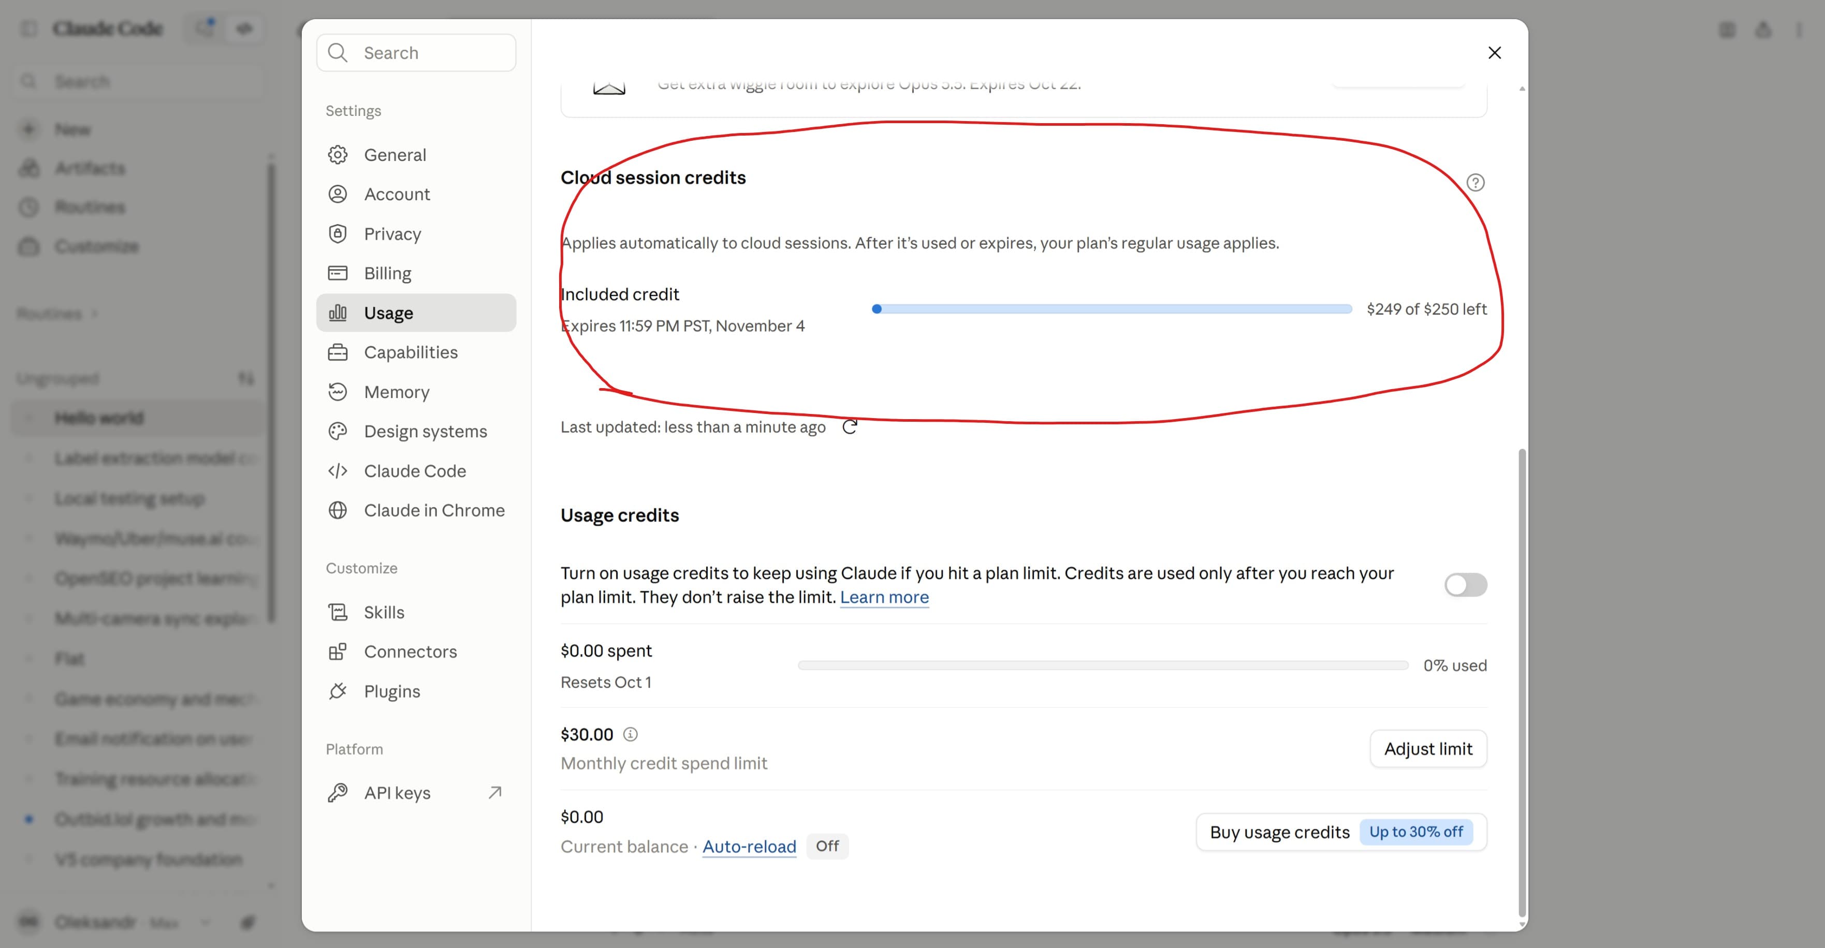Open the Waymo/Uber/muse.ai session
This screenshot has width=1825, height=948.
[x=139, y=538]
